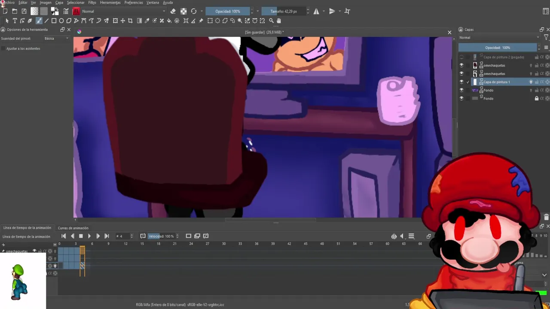This screenshot has width=550, height=309.
Task: Play the animation
Action: click(x=89, y=236)
